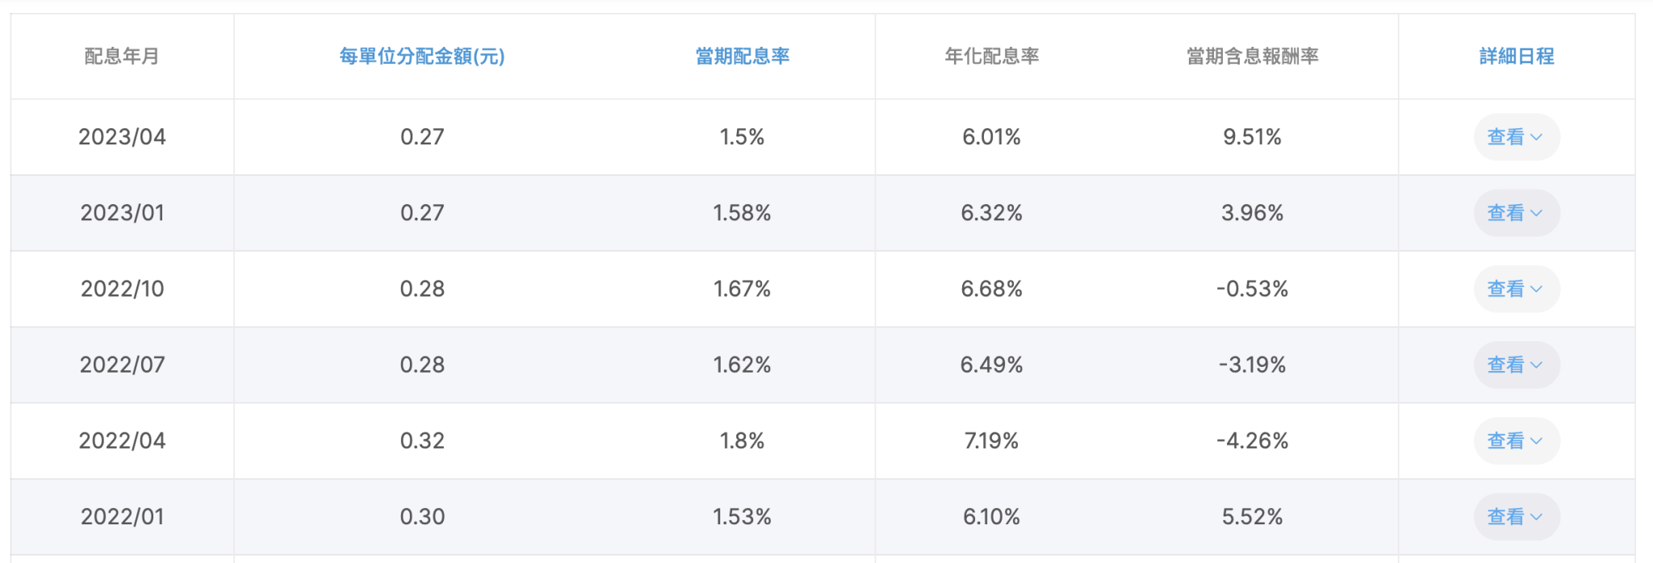Select the 年化配息率 column header
Screen dimensions: 1653x563
pyautogui.click(x=991, y=56)
